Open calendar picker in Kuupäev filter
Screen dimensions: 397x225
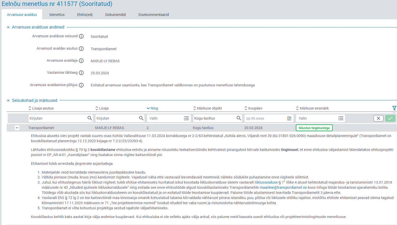(x=289, y=118)
